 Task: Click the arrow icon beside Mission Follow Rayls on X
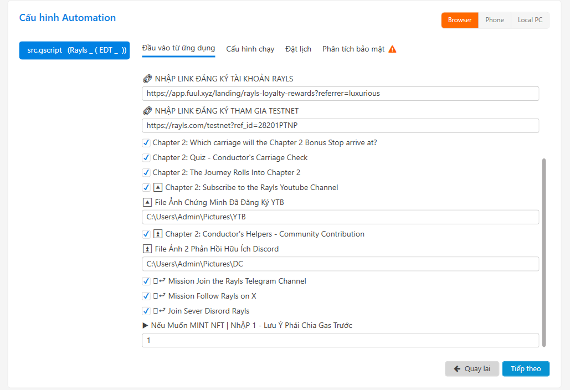click(x=159, y=296)
